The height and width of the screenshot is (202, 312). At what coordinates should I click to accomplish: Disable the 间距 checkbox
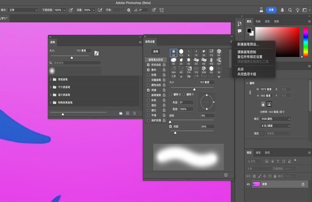pos(170,126)
